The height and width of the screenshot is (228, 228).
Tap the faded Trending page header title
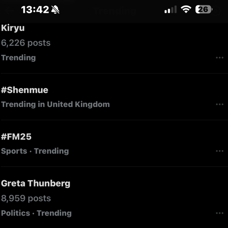[115, 11]
